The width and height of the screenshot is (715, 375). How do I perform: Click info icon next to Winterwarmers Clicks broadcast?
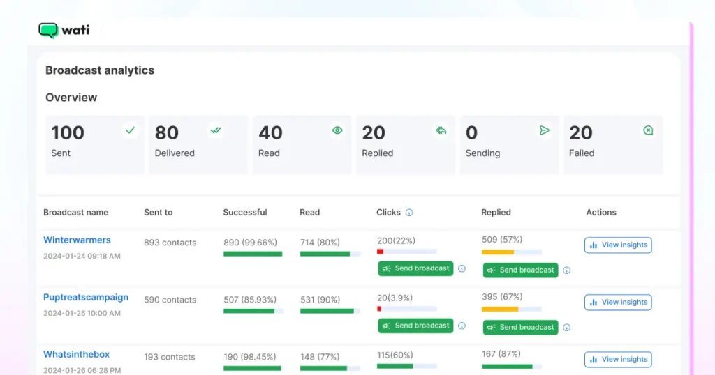(x=462, y=268)
